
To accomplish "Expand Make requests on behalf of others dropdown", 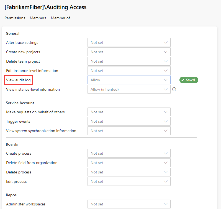I will click(x=129, y=112).
